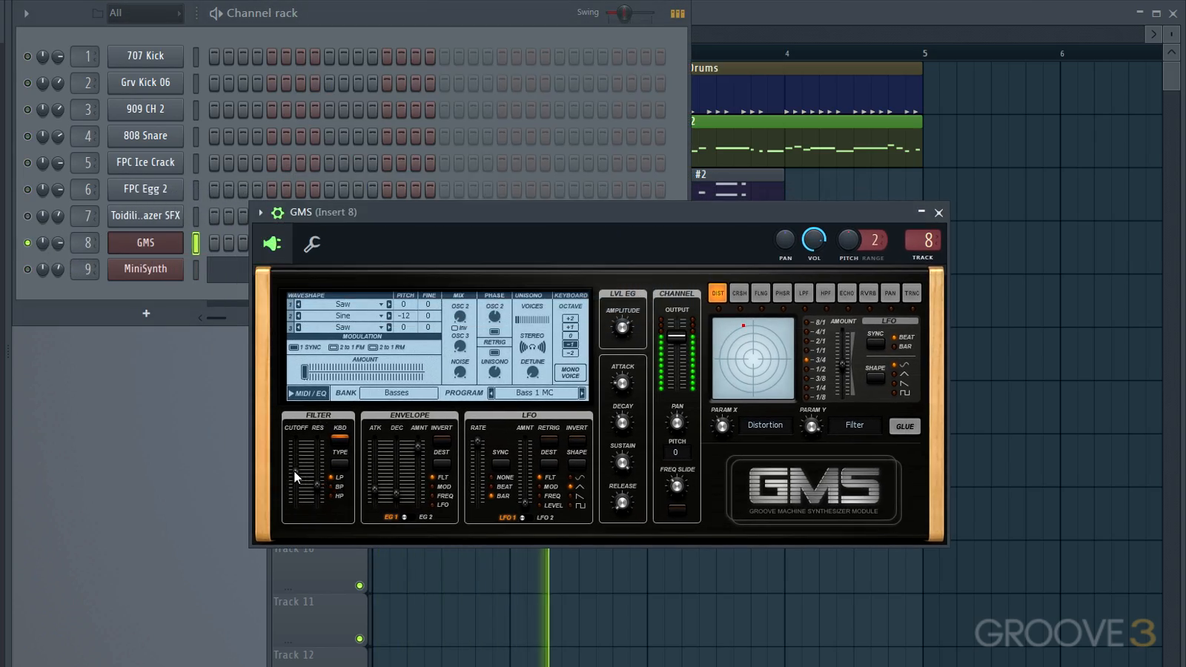Turn the ATTACK knob
1186x667 pixels.
pos(622,382)
